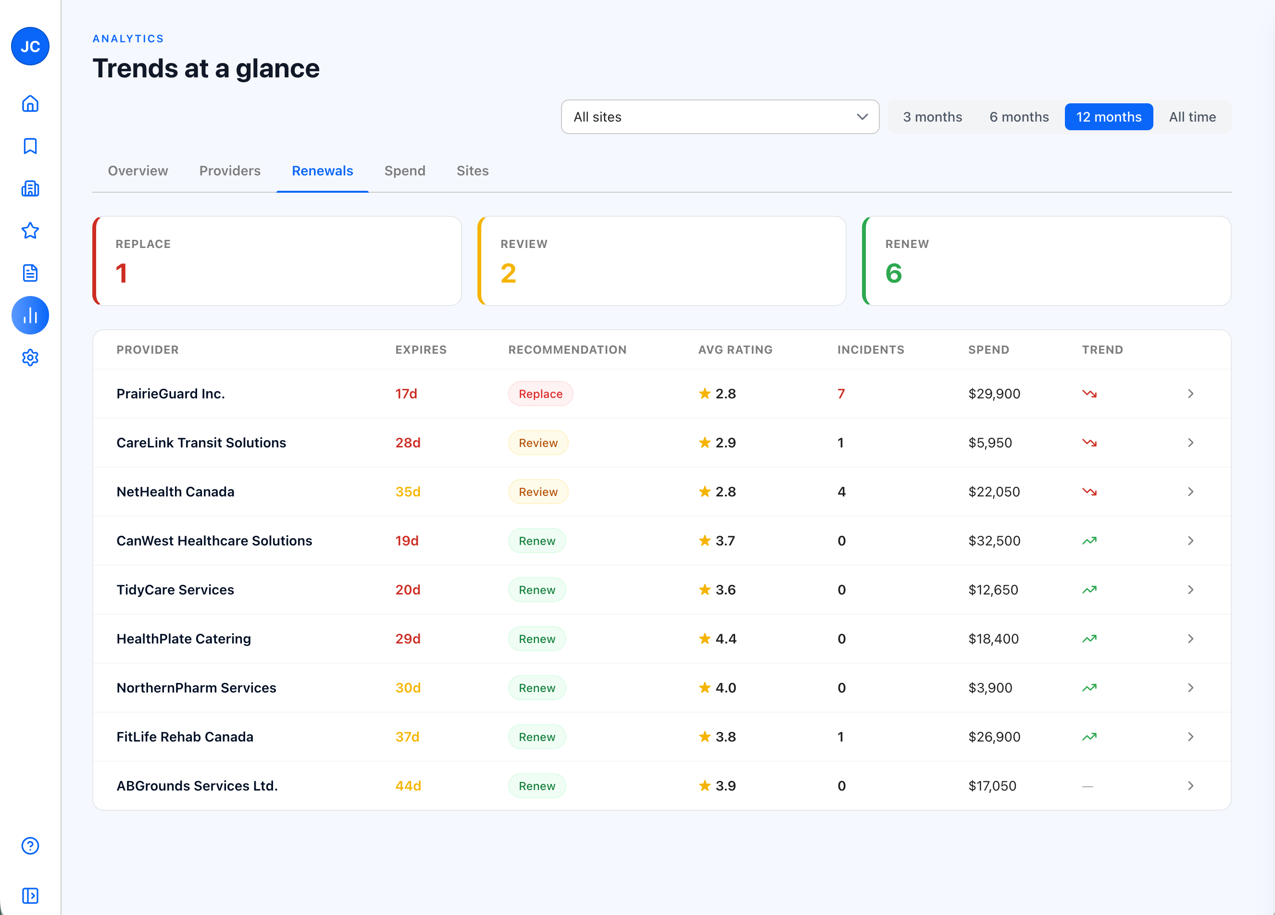Sort by the Expires column header
The width and height of the screenshot is (1275, 915).
421,349
